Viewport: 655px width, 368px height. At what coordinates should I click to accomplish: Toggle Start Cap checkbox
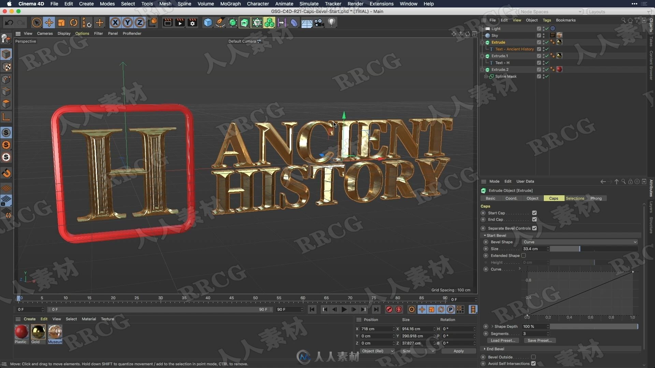(x=535, y=213)
